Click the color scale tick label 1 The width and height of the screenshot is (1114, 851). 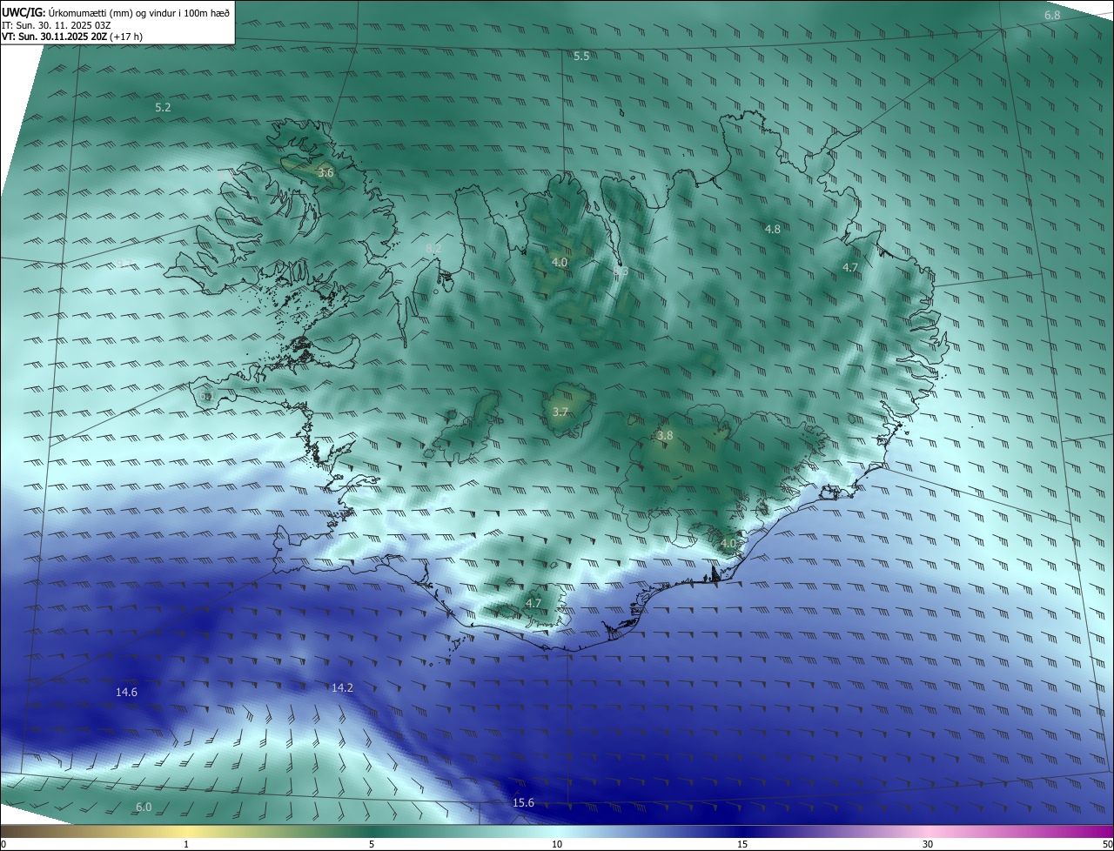(x=186, y=844)
